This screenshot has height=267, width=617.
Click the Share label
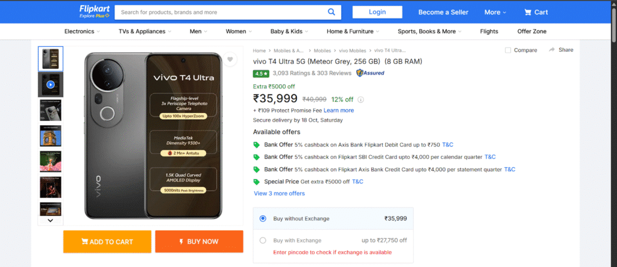566,50
